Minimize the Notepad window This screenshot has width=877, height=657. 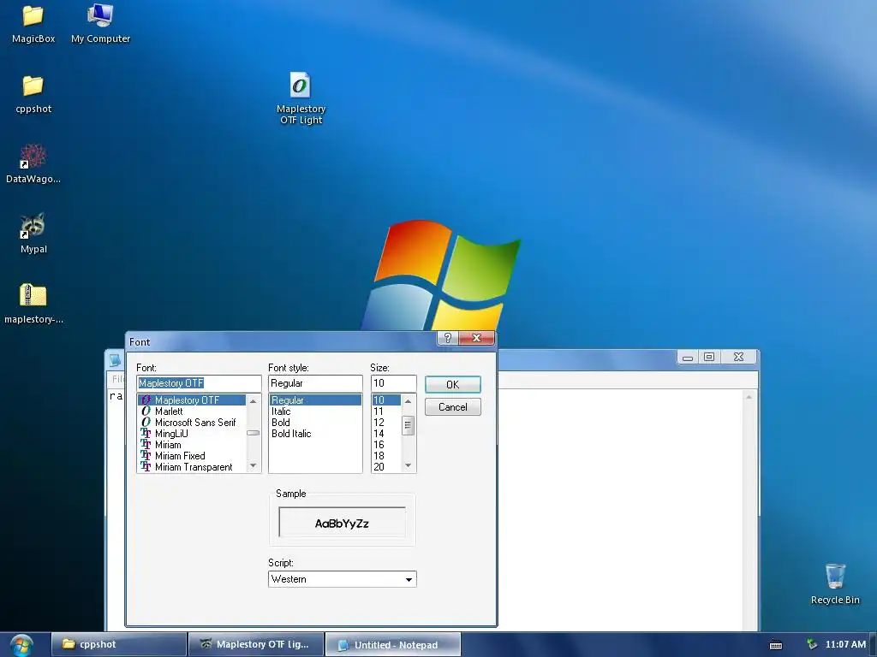point(688,357)
